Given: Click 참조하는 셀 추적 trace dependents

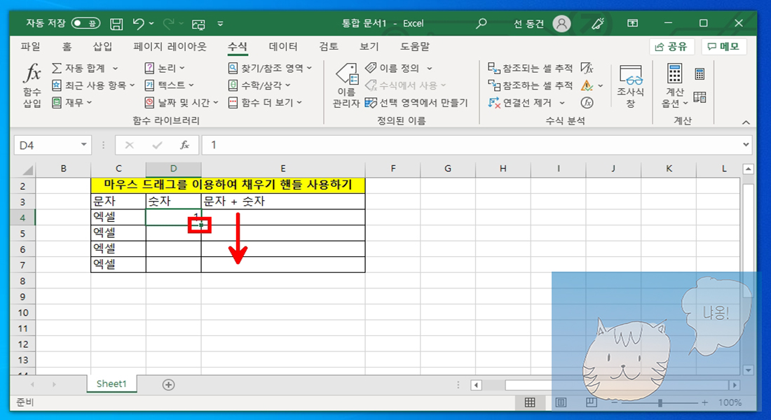Looking at the screenshot, I should tap(531, 85).
